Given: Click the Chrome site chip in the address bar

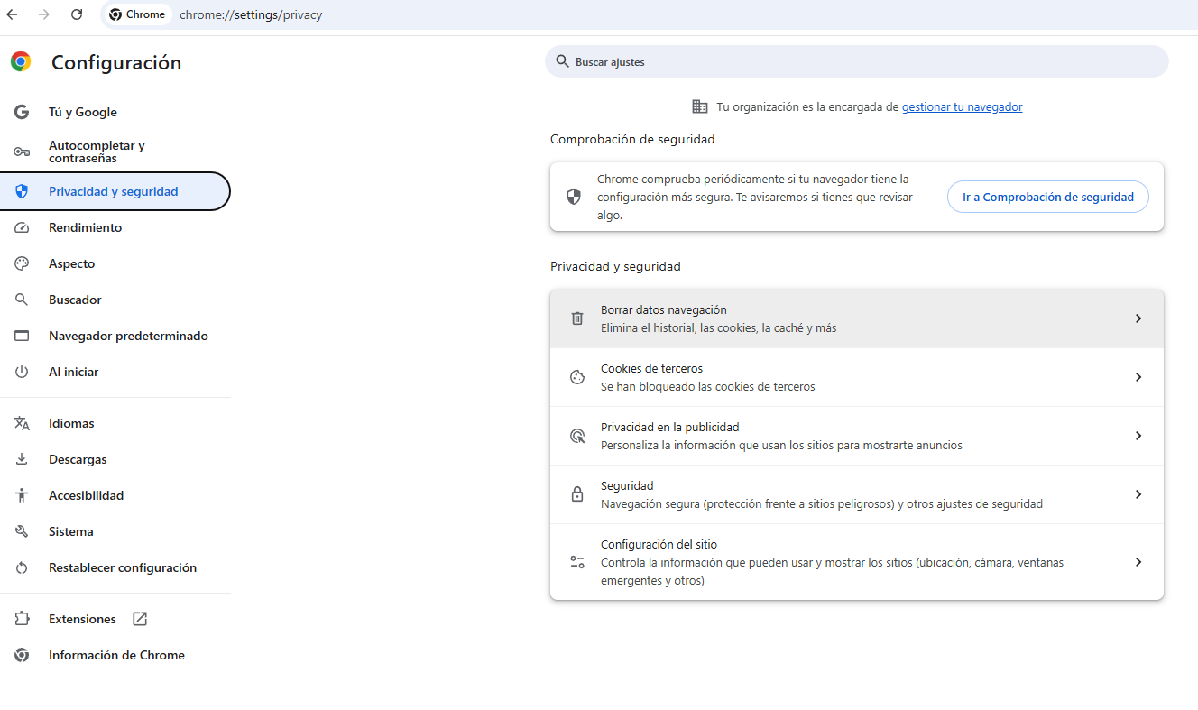Looking at the screenshot, I should (x=137, y=14).
